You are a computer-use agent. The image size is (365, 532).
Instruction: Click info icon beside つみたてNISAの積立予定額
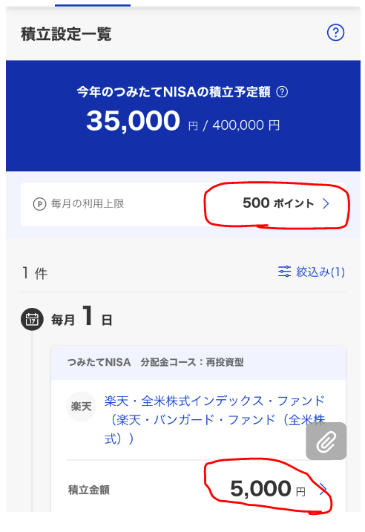coord(282,91)
